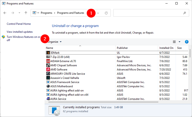
Task: Select ASUS Motherboard entry
Action: click(x=117, y=86)
